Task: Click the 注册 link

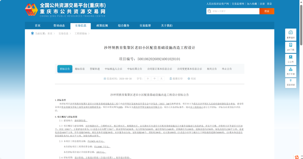Action: coord(262,4)
